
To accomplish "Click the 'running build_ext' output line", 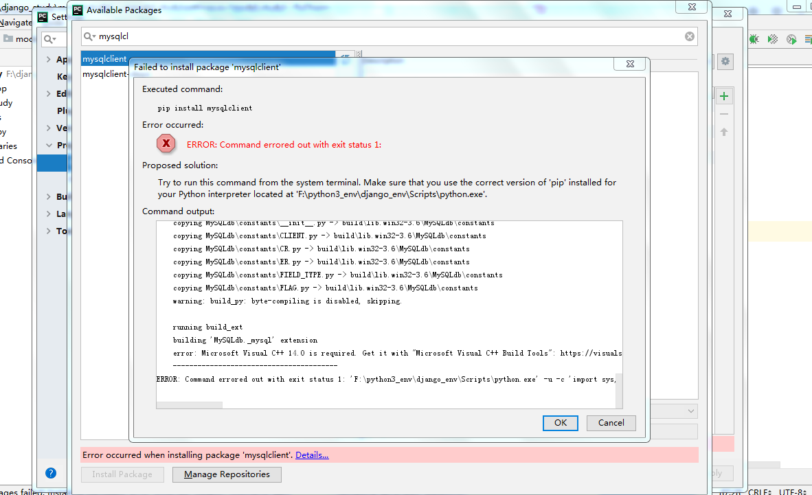I will pos(207,327).
